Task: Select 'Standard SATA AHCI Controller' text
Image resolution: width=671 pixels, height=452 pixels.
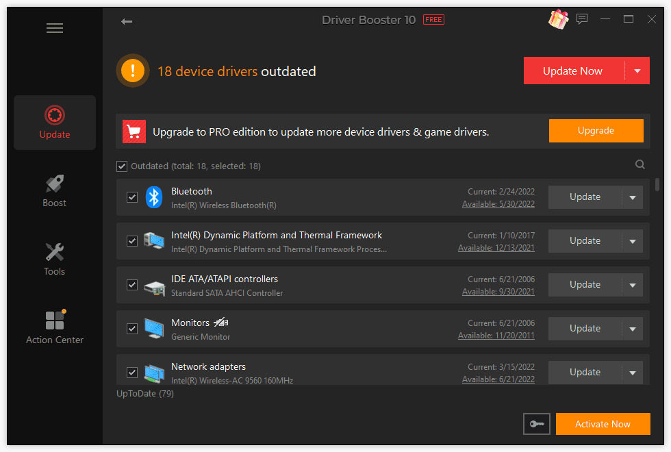Action: click(x=227, y=293)
